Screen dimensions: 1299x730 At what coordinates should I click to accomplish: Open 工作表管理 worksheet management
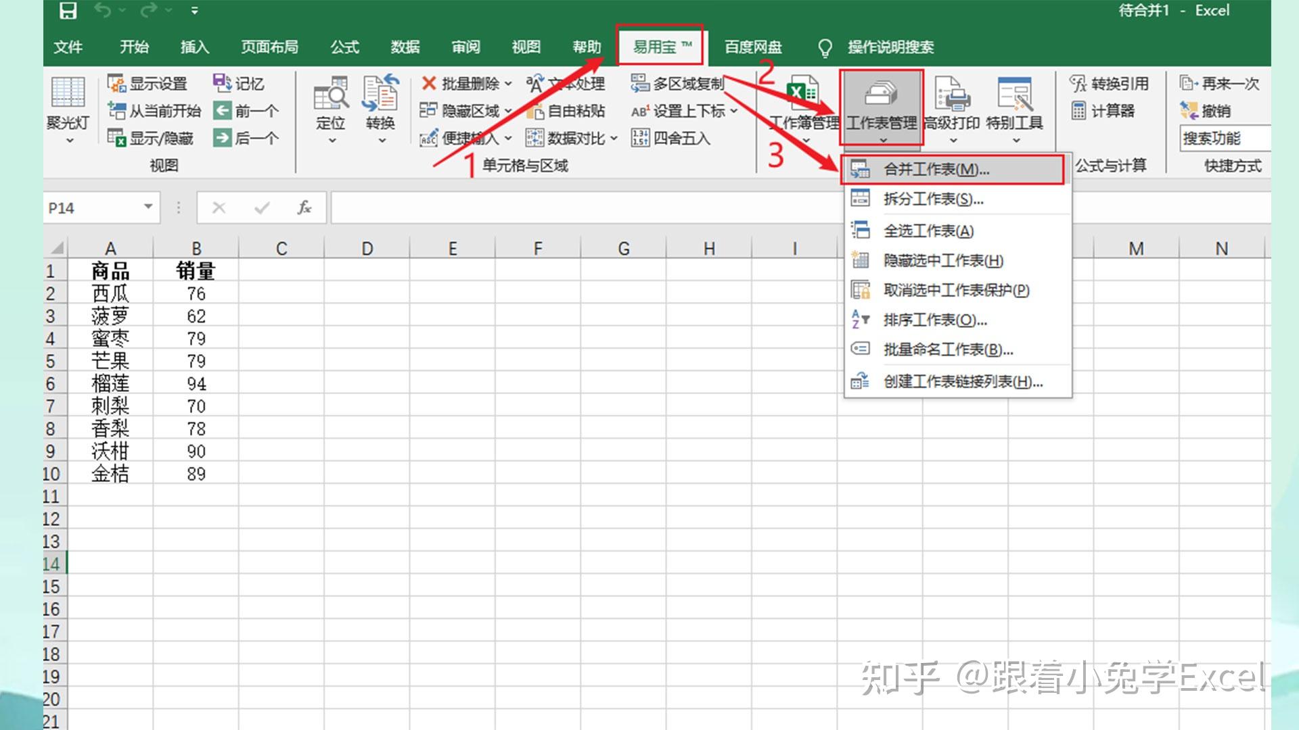click(882, 109)
